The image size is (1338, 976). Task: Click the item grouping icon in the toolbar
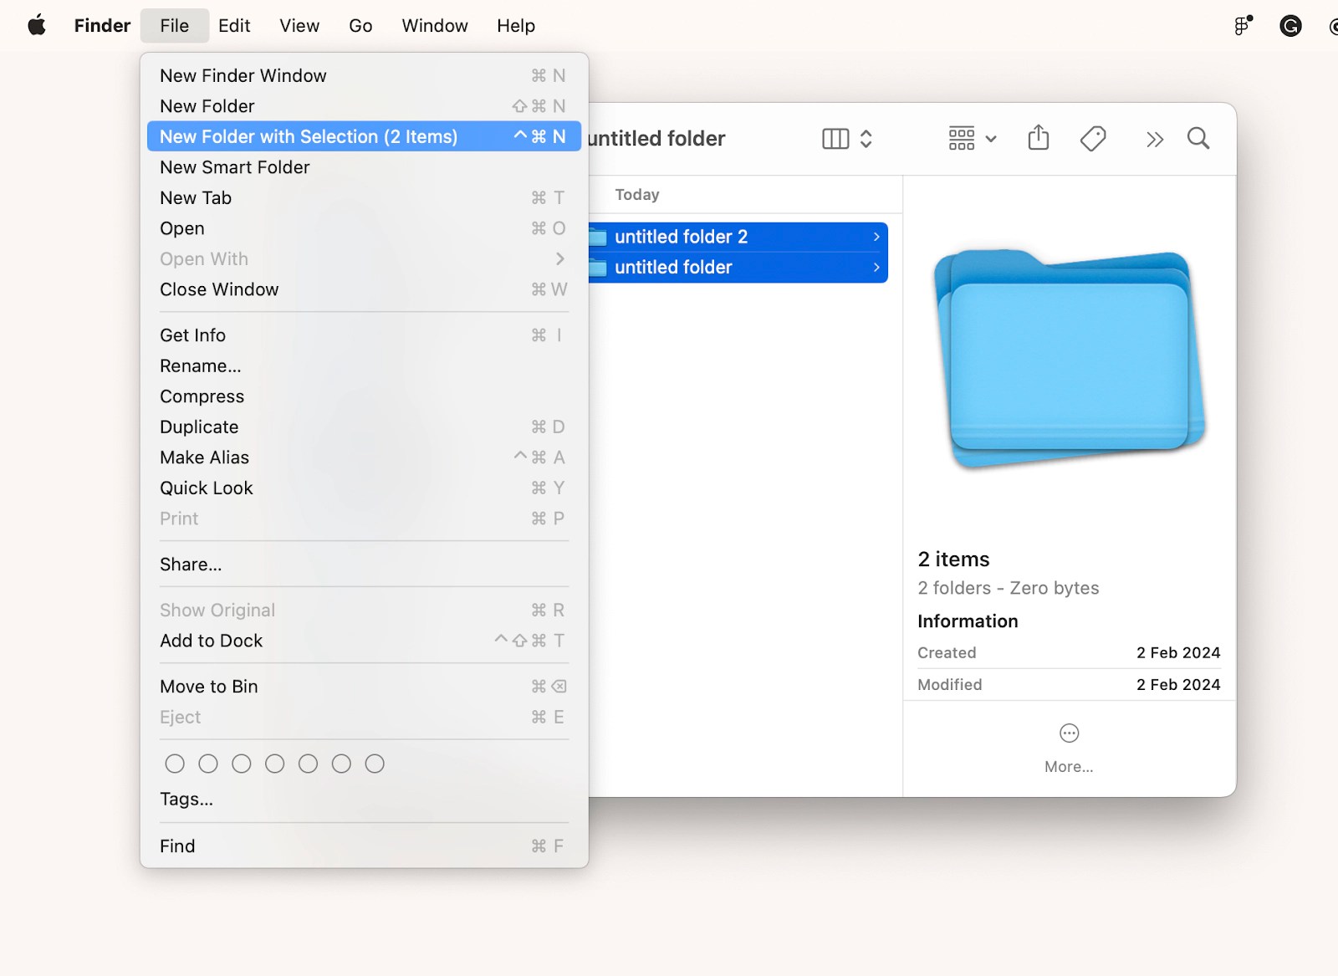click(x=962, y=138)
